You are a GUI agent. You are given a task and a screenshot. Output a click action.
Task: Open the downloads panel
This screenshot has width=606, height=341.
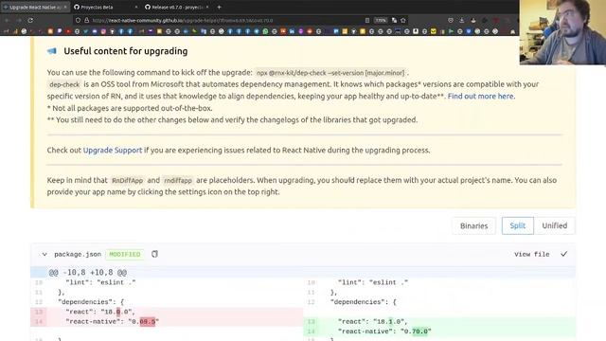coord(462,20)
